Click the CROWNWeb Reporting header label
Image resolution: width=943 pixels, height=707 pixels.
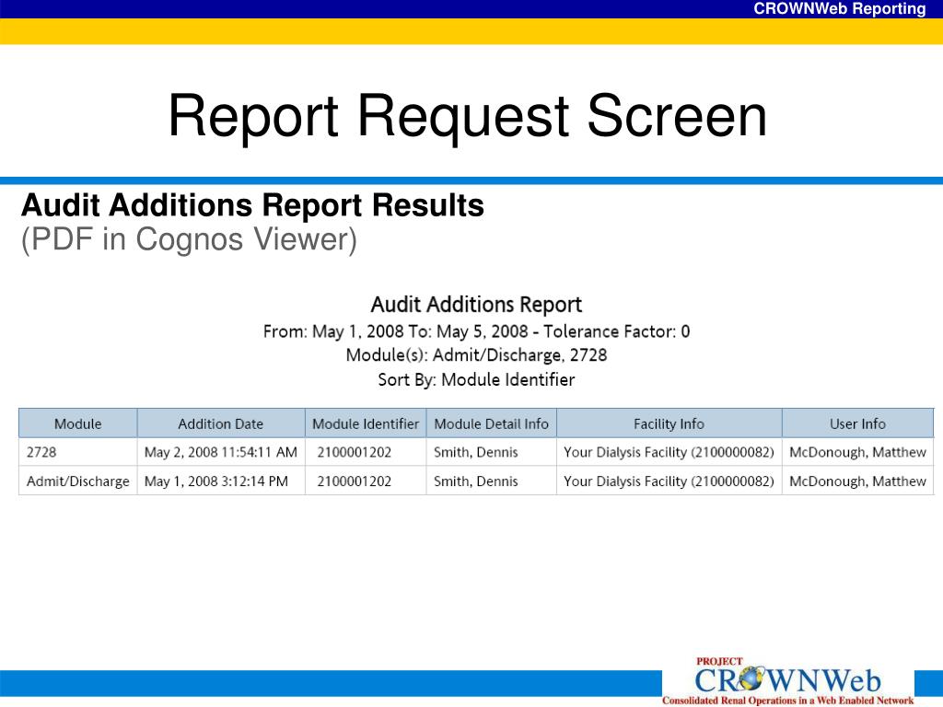pyautogui.click(x=840, y=8)
